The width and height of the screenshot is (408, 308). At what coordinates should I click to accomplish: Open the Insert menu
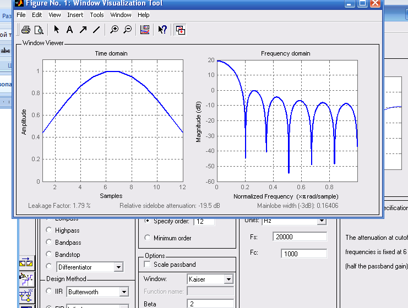click(x=75, y=15)
